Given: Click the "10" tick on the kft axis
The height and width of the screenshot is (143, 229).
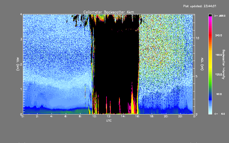Looking at the screenshot, I should [x=197, y=38].
